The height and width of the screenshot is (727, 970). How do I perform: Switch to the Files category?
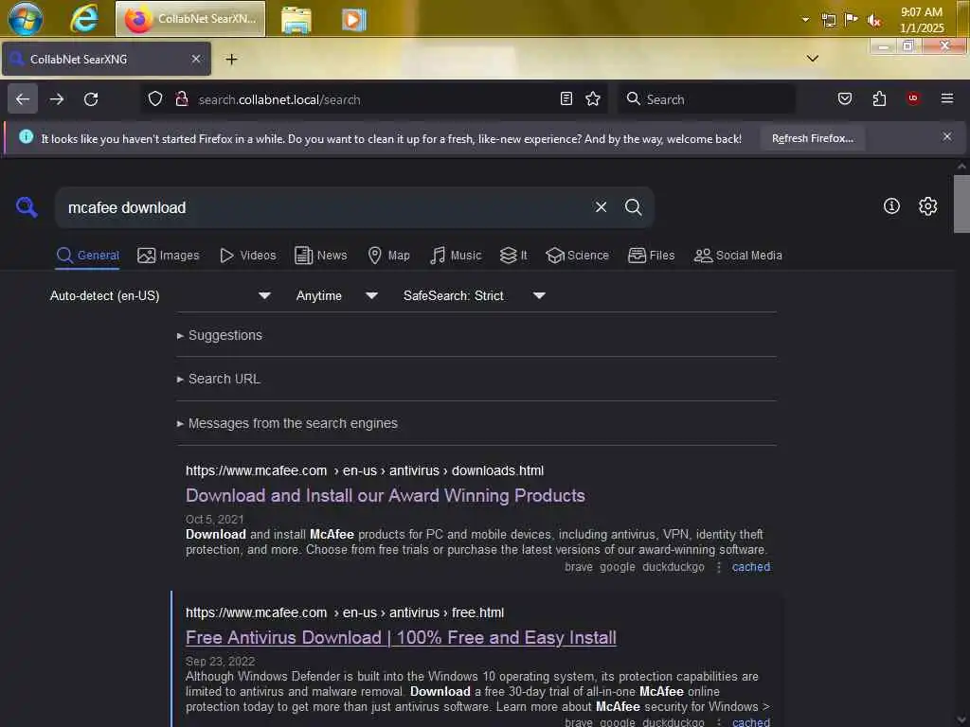click(651, 256)
